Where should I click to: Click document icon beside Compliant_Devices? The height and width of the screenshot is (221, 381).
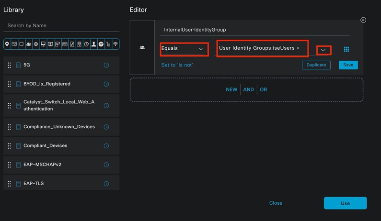point(18,146)
